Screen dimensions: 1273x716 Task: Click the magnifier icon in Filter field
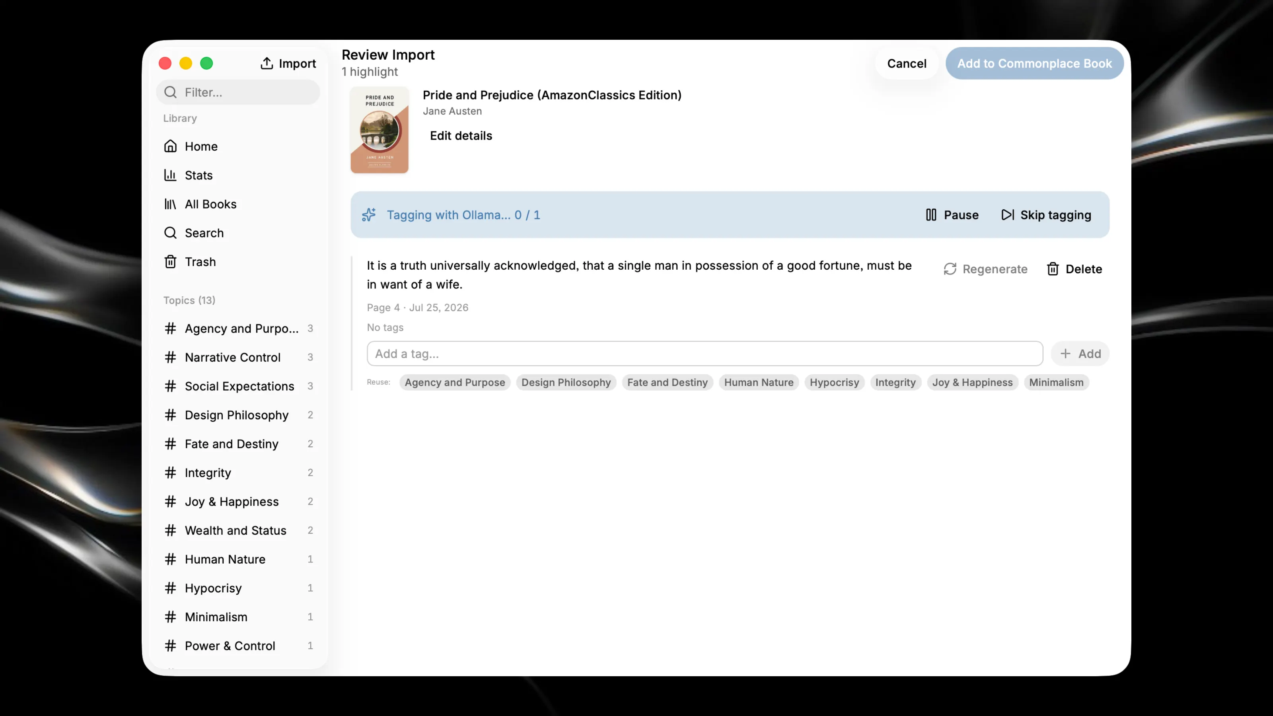tap(171, 92)
